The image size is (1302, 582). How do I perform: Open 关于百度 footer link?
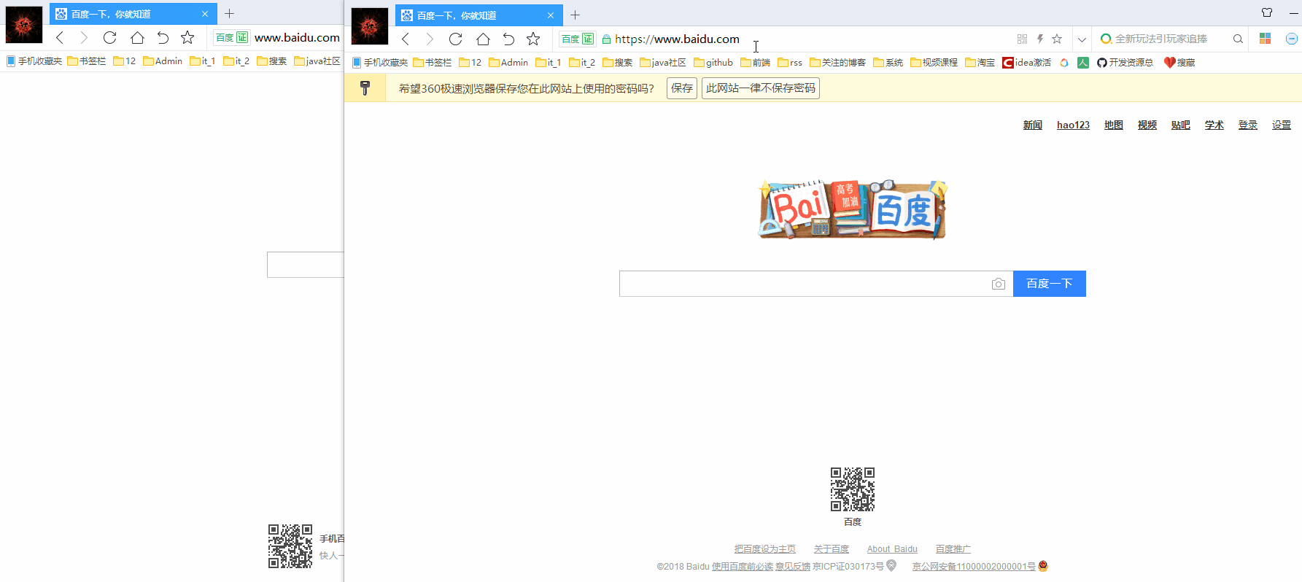(x=832, y=549)
